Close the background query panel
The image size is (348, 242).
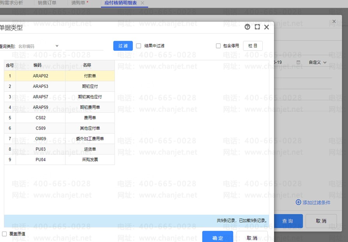(334, 21)
